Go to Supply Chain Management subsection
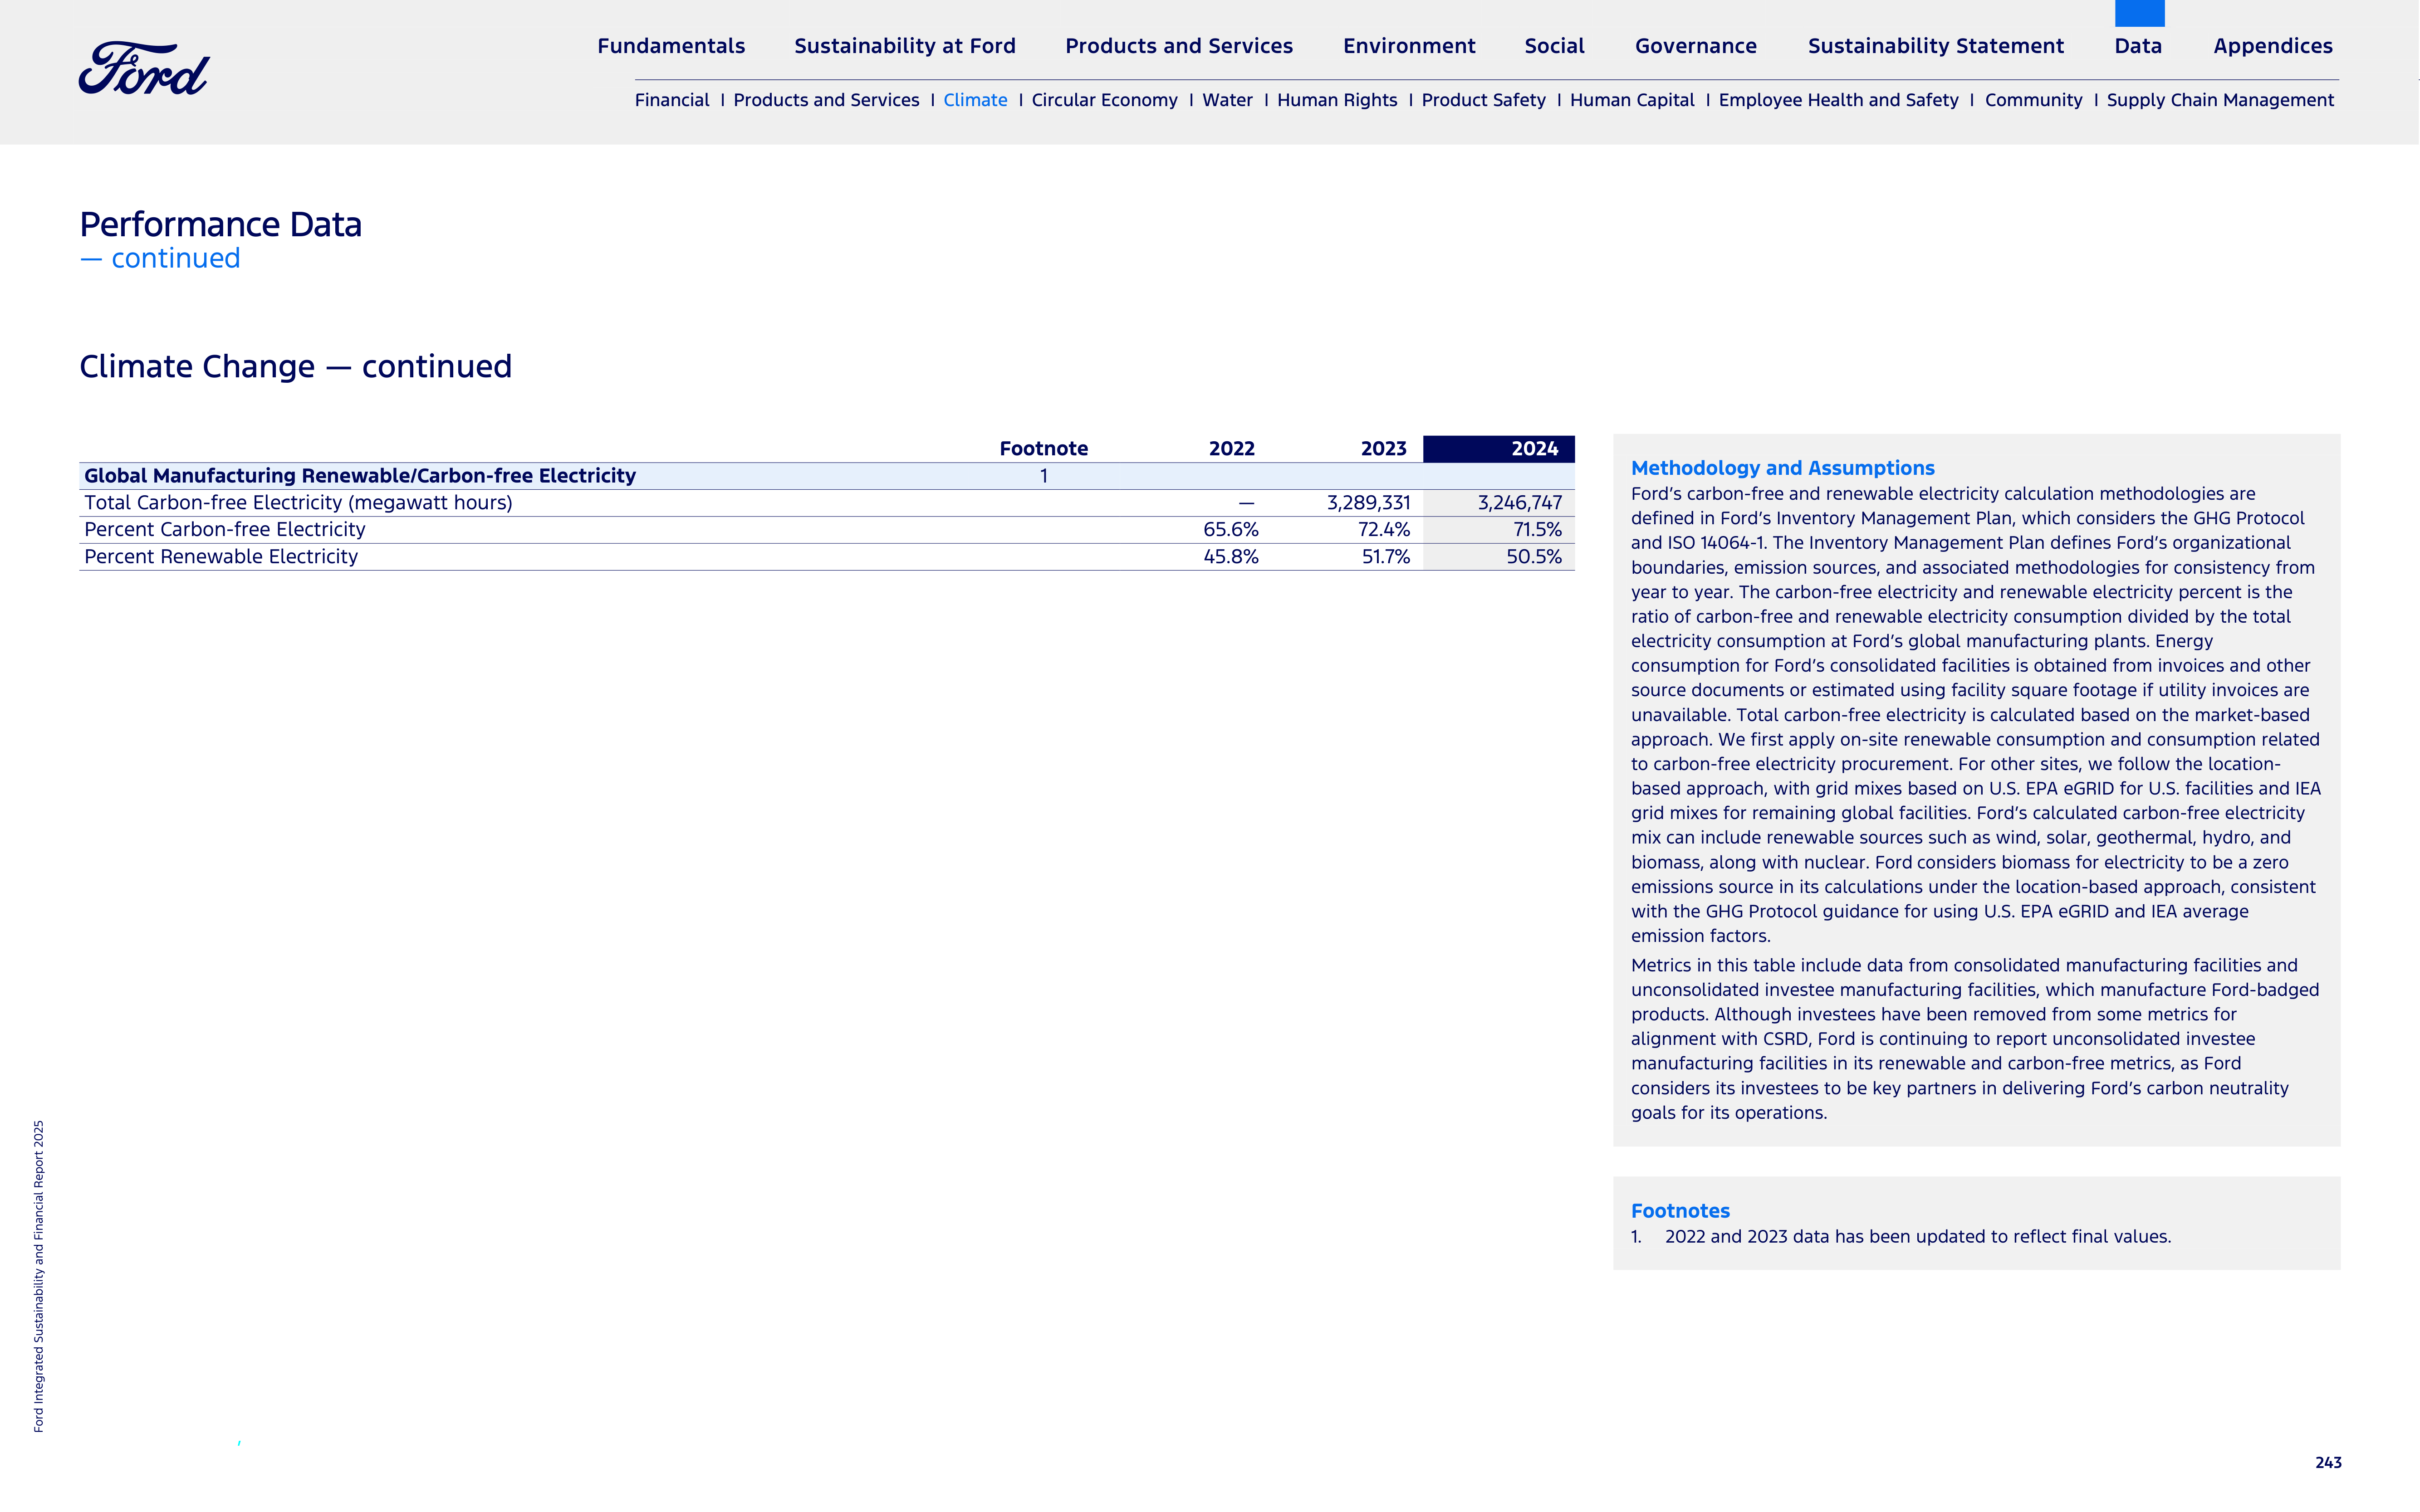The width and height of the screenshot is (2420, 1512). click(2220, 100)
